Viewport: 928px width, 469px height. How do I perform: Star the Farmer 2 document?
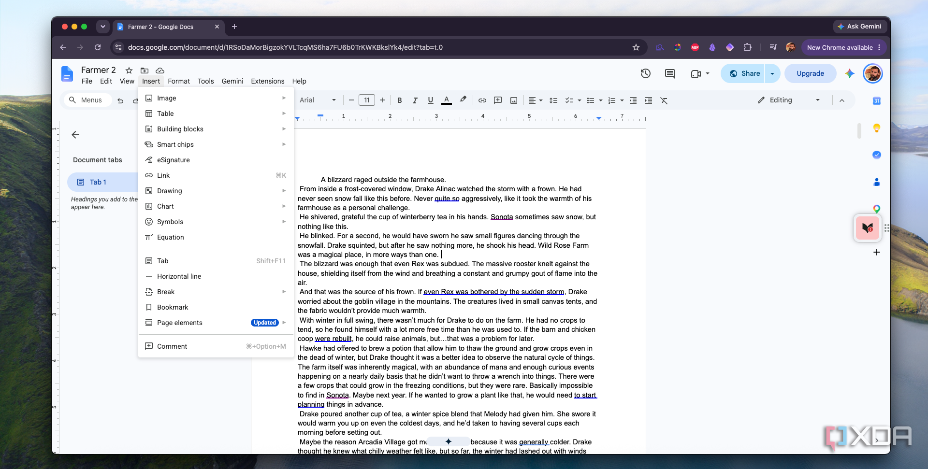(x=129, y=71)
